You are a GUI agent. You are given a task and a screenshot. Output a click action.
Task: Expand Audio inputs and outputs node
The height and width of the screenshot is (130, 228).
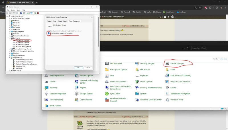9,18
